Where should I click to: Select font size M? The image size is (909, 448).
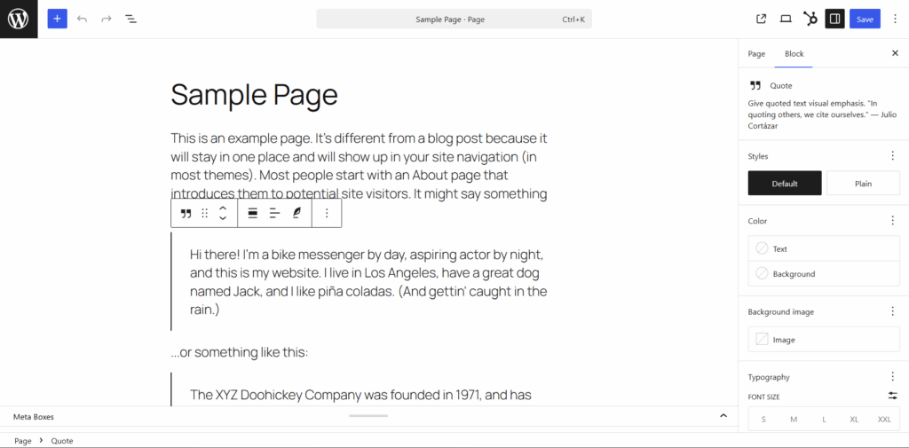[794, 419]
